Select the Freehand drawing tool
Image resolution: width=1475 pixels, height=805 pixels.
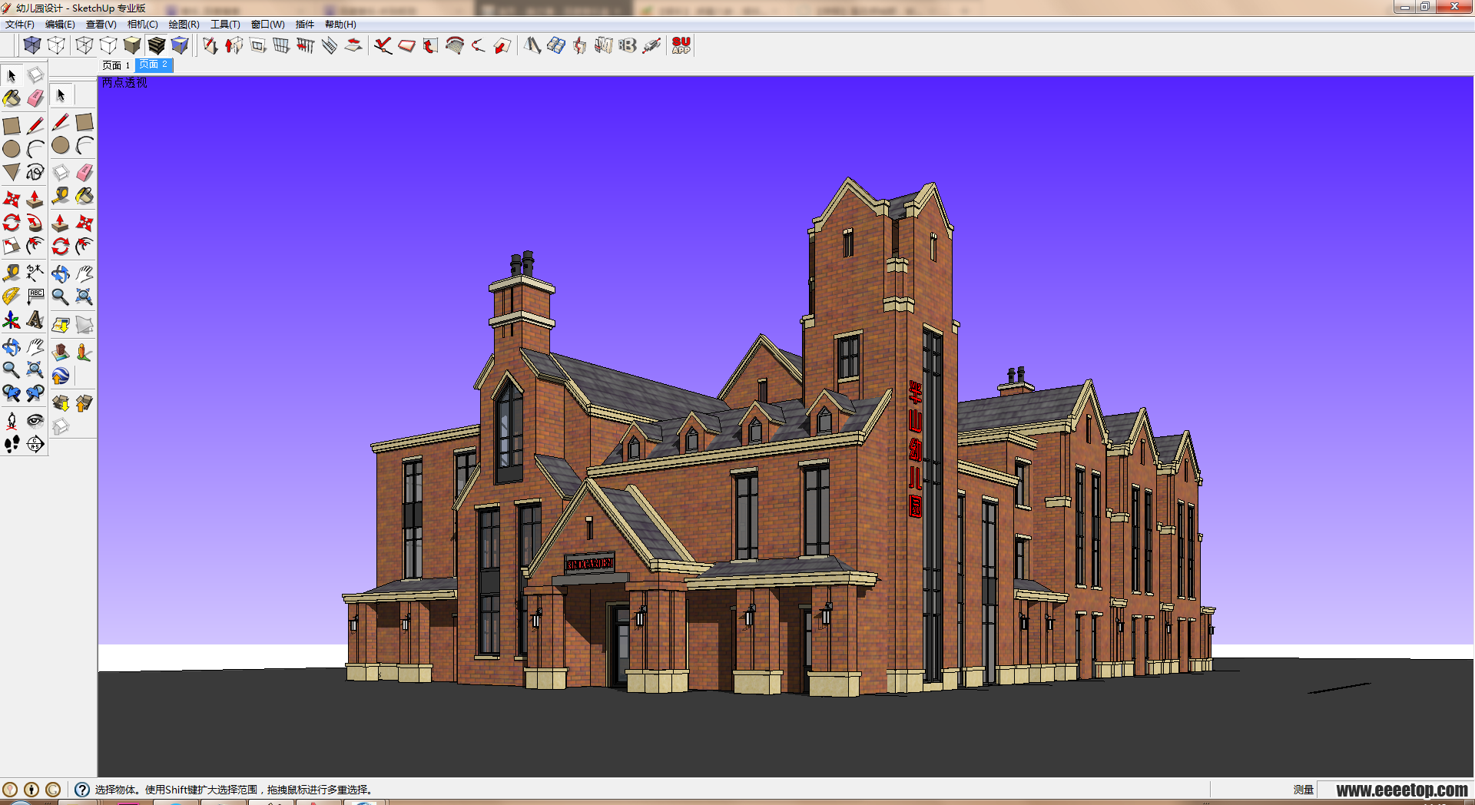click(x=35, y=173)
